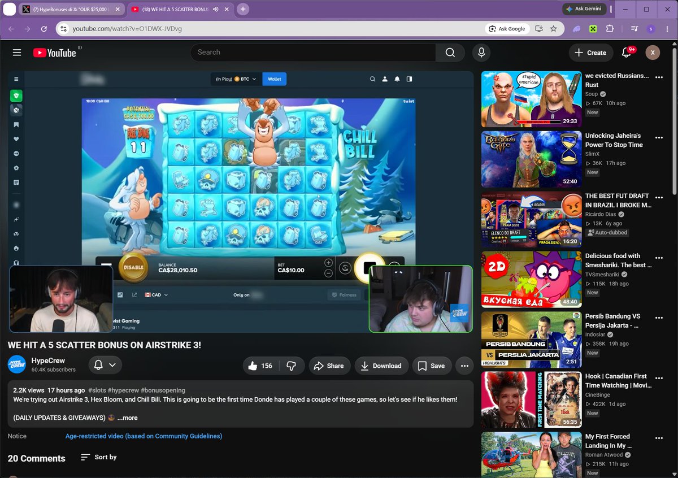Viewport: 678px width, 478px height.
Task: Reload the page
Action: 44,29
